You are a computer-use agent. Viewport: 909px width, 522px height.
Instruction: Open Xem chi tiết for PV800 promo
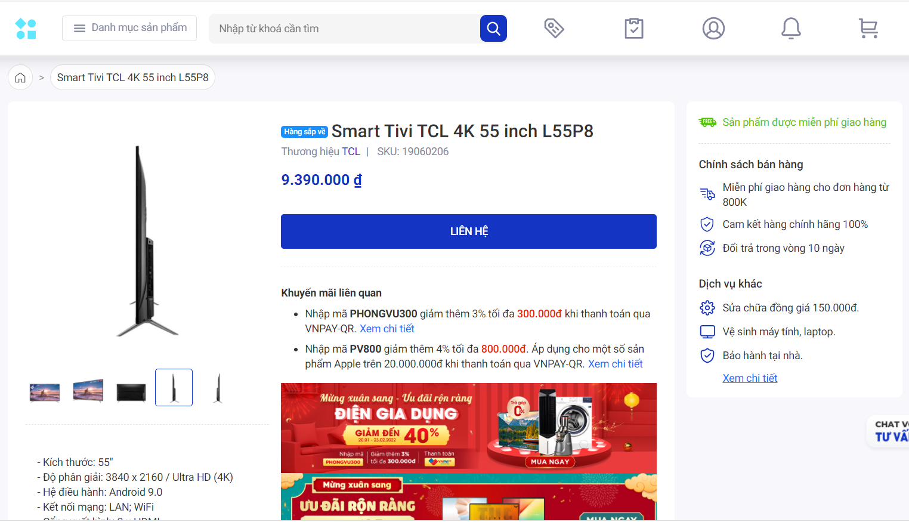(x=616, y=364)
